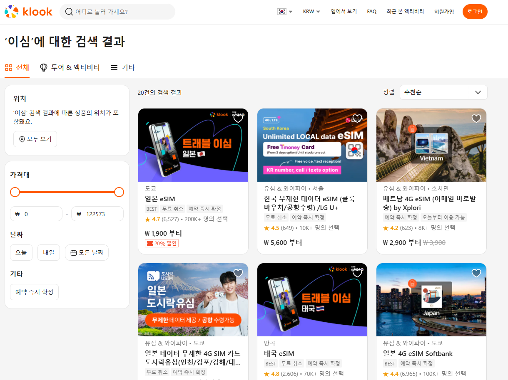Click the search magnifier icon
The height and width of the screenshot is (380, 508).
pyautogui.click(x=69, y=12)
